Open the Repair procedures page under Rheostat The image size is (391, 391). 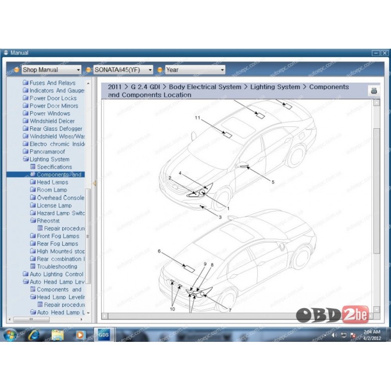[61, 229]
